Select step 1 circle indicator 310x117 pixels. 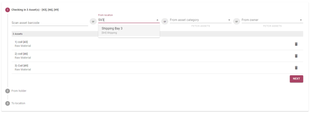pos(8,10)
